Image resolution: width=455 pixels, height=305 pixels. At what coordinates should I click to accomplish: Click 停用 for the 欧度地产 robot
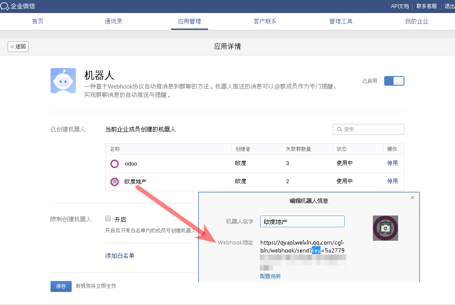(392, 181)
